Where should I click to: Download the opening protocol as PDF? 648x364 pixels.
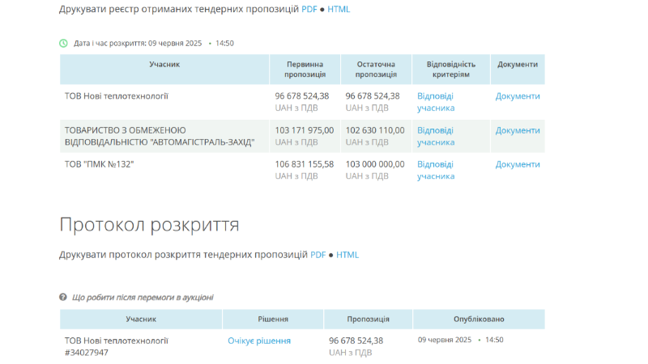[318, 255]
